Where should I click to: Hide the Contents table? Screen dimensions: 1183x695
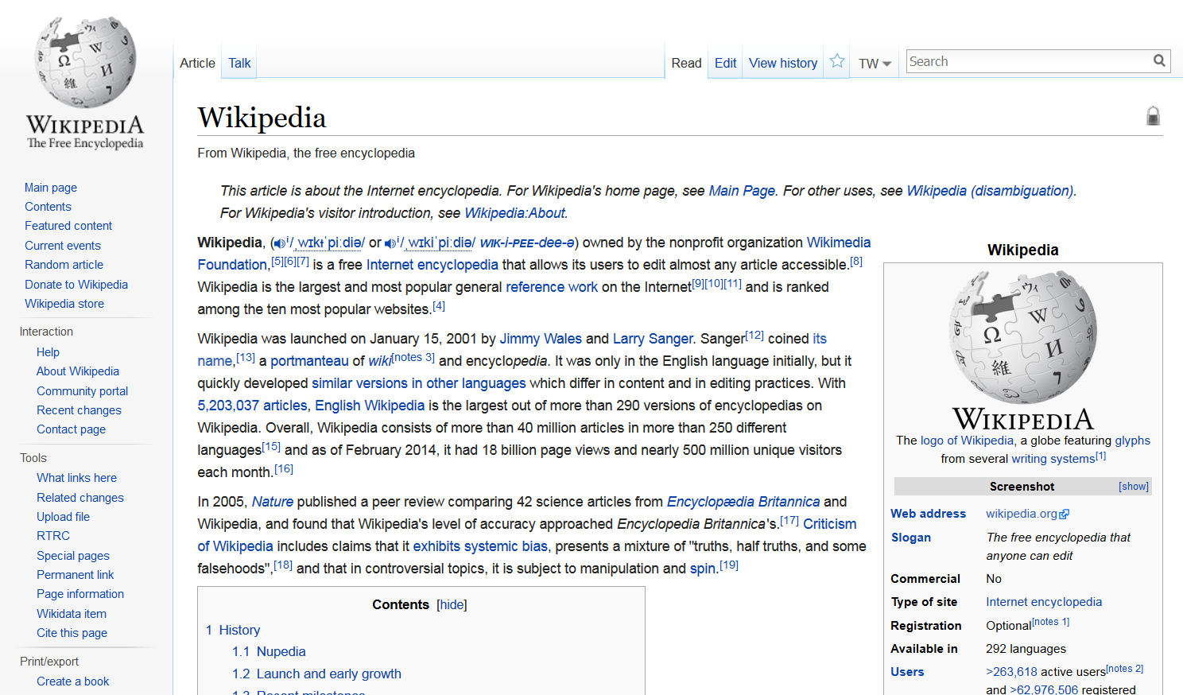coord(452,605)
